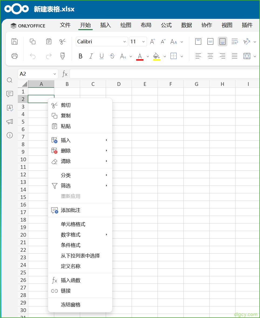The height and width of the screenshot is (318, 260).
Task: Click the Text orientation icon
Action: tap(247, 41)
